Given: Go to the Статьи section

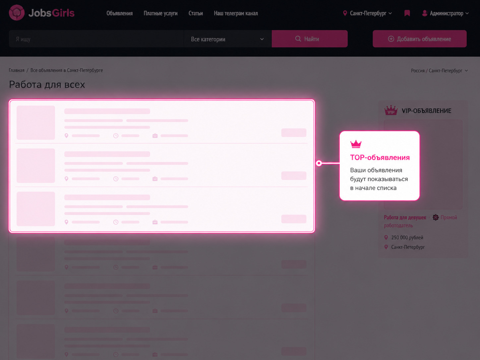Looking at the screenshot, I should tap(196, 13).
